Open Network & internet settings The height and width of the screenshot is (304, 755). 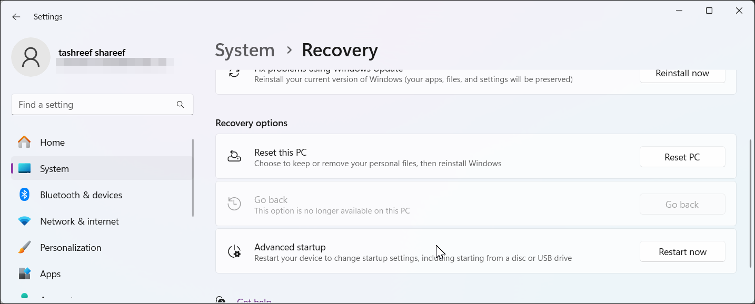click(x=102, y=221)
